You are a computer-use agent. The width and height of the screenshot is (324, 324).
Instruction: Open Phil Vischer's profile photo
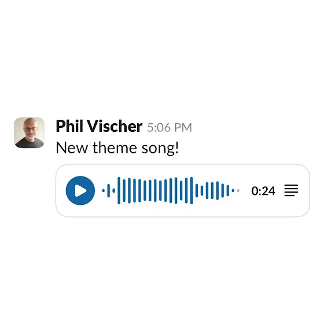coord(30,132)
